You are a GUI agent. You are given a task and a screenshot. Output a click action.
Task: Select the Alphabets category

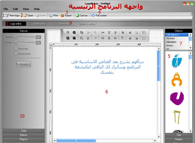pos(177,42)
